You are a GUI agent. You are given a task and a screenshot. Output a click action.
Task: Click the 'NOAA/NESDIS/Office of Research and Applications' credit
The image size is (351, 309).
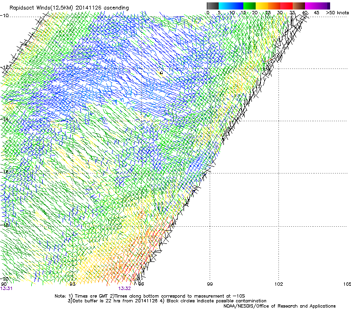point(279,306)
